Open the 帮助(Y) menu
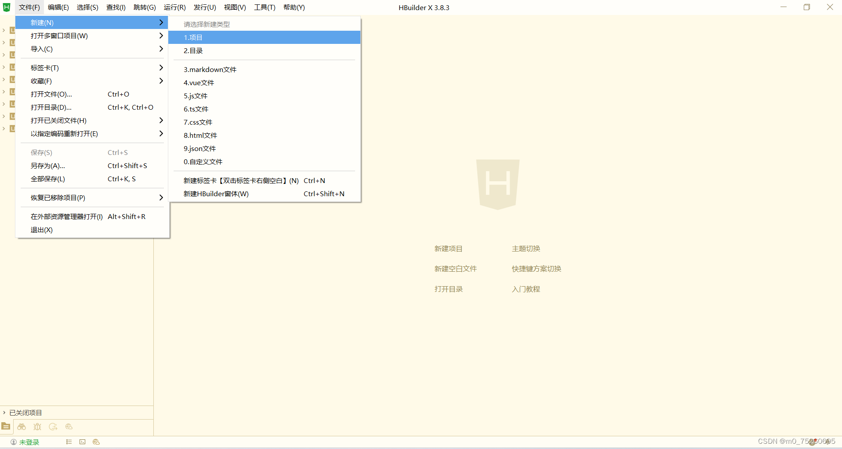This screenshot has height=449, width=842. [x=294, y=7]
